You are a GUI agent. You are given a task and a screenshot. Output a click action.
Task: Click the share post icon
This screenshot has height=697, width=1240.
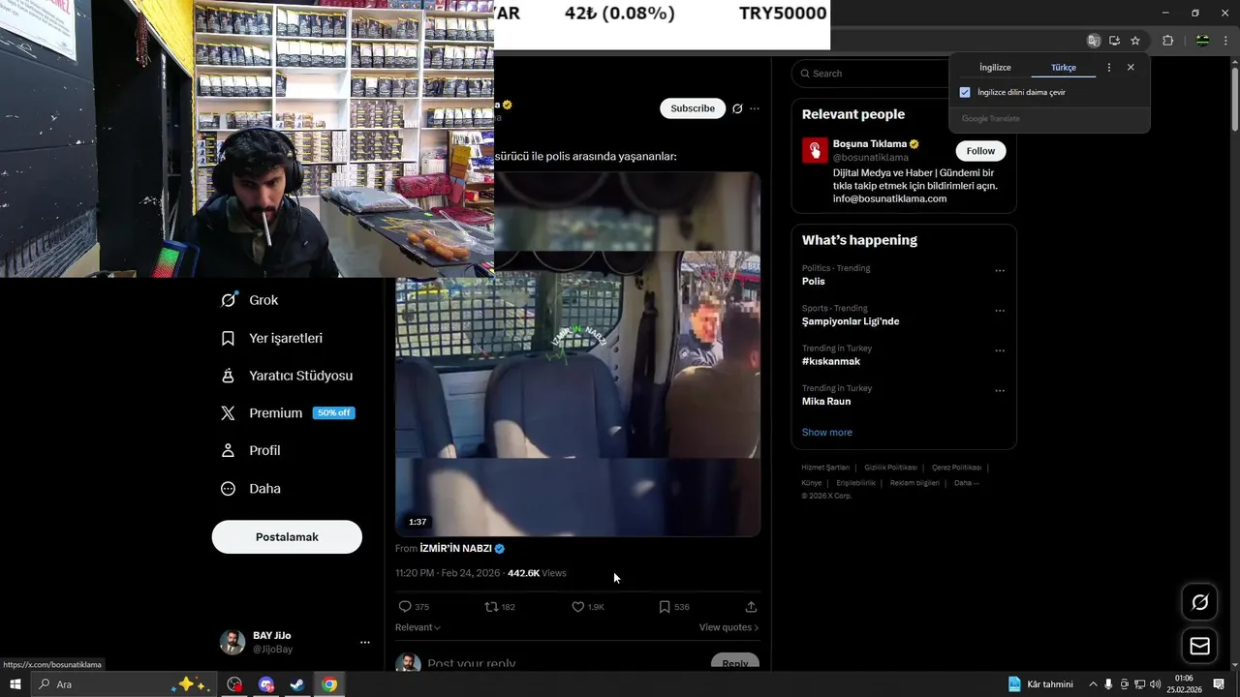click(751, 607)
